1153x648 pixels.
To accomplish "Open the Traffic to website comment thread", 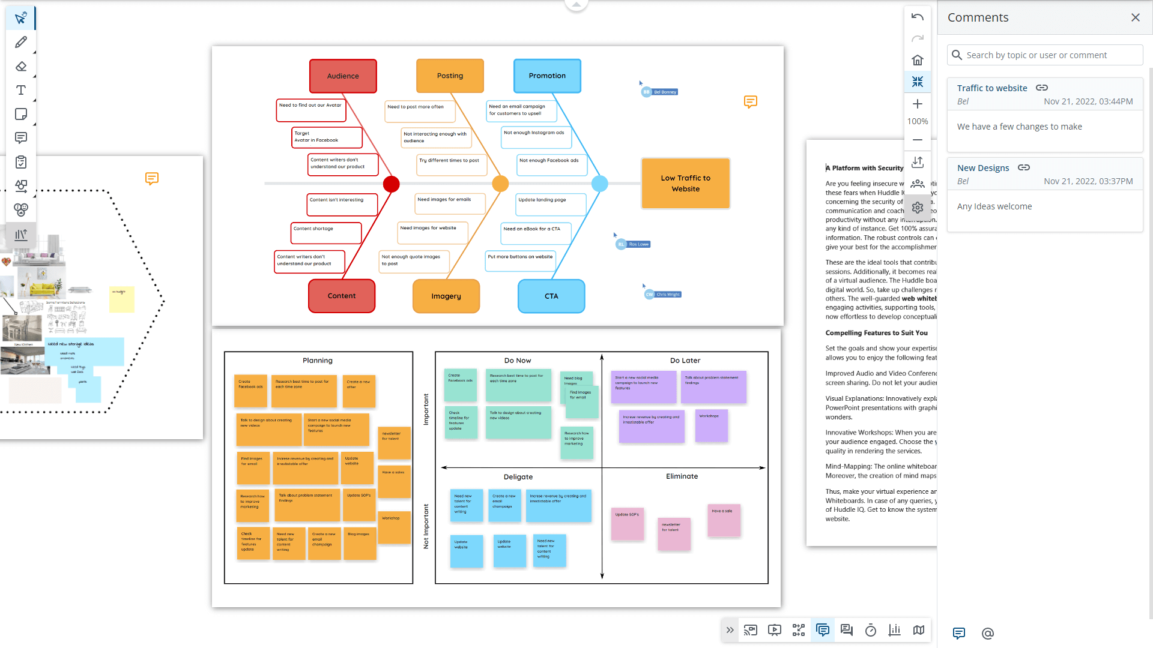I will (992, 88).
